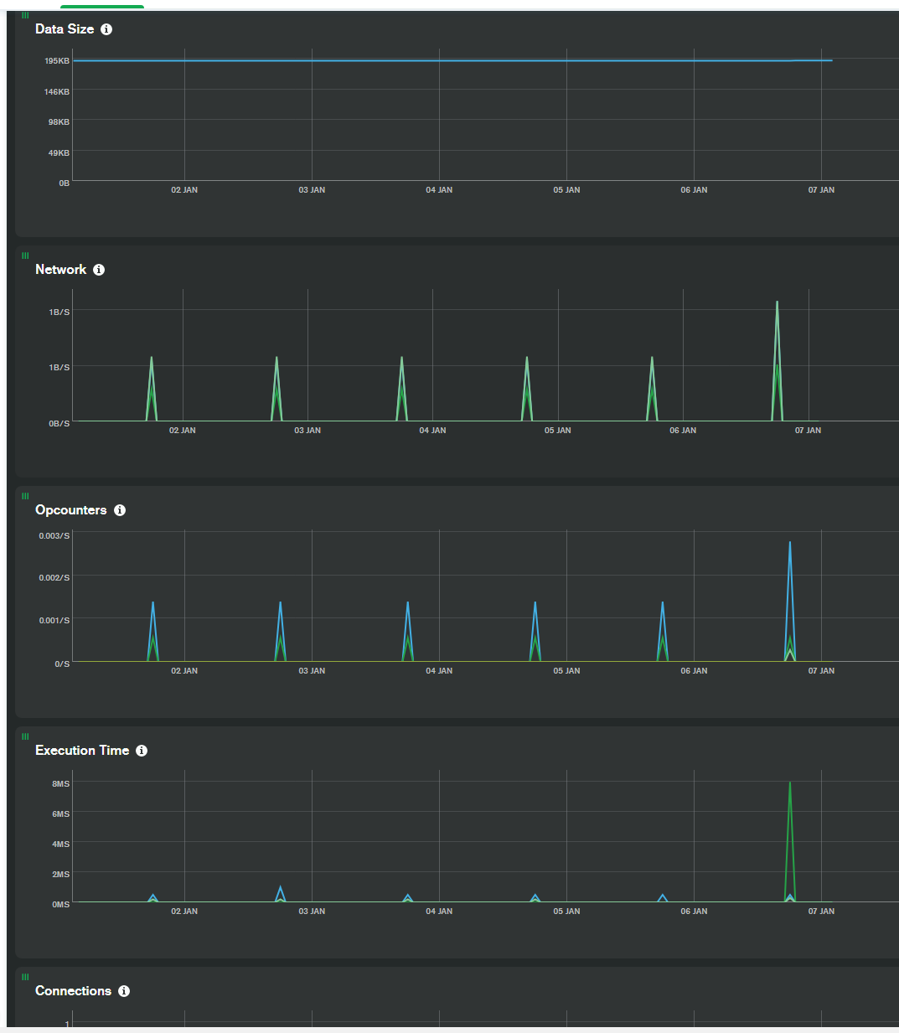Click the green drag handle above Network
The height and width of the screenshot is (1033, 899).
[x=25, y=256]
